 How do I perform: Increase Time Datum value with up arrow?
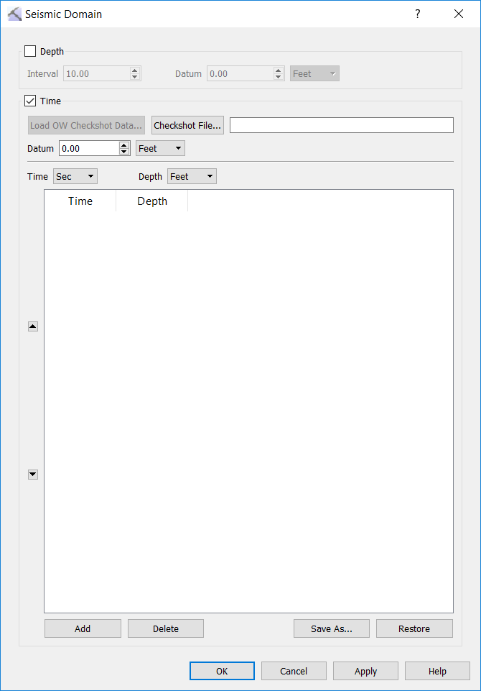click(123, 145)
